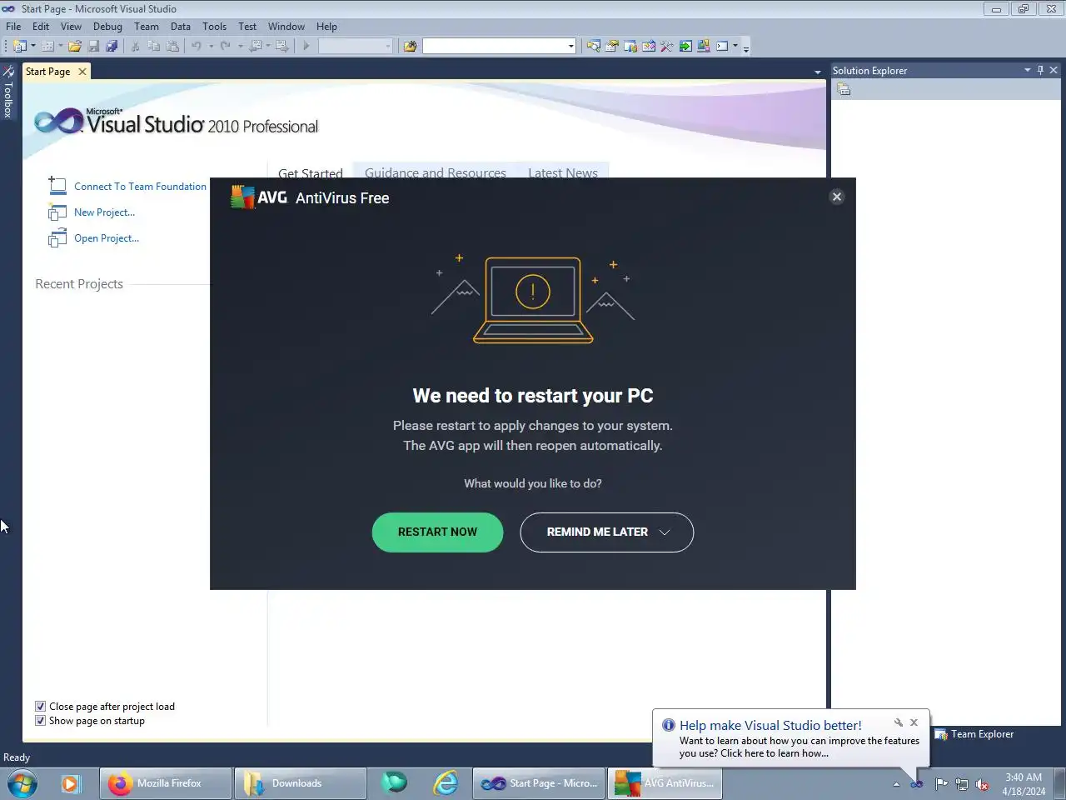1066x800 pixels.
Task: Click the wrench icon in the balloon tip
Action: click(x=898, y=722)
